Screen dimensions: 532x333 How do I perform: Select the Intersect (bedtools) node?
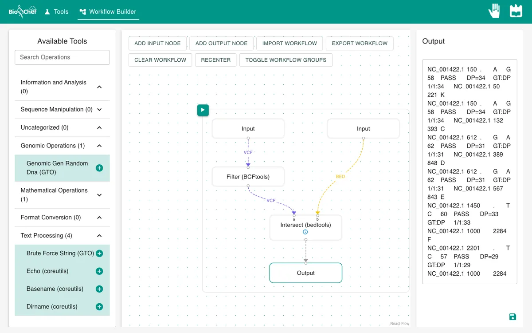coord(306,228)
